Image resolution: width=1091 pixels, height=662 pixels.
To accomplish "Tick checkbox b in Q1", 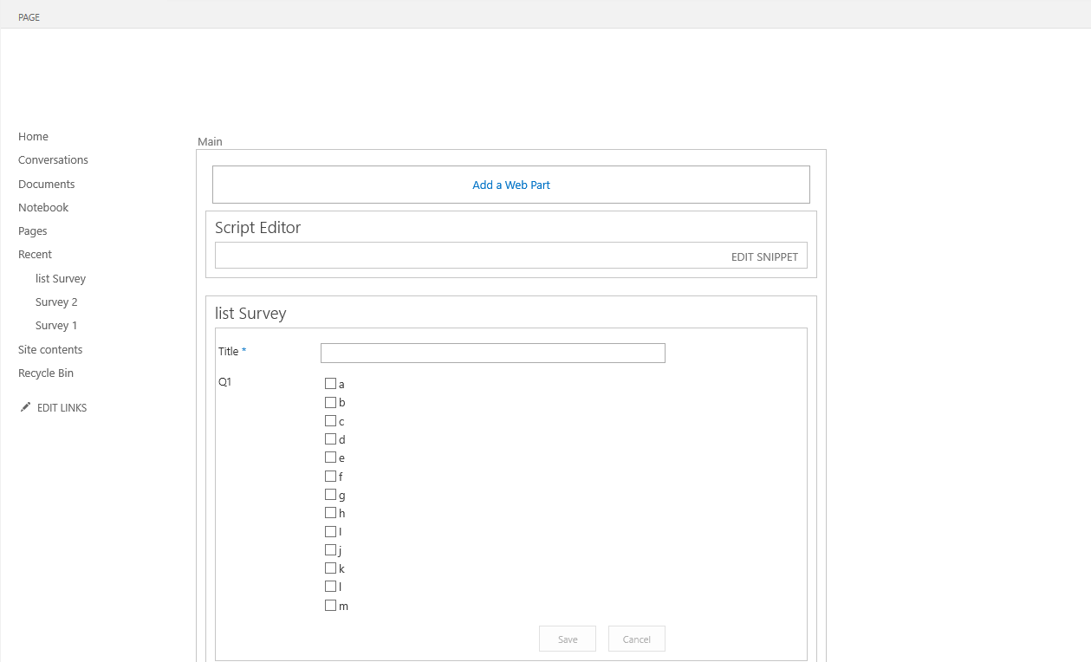I will point(330,402).
